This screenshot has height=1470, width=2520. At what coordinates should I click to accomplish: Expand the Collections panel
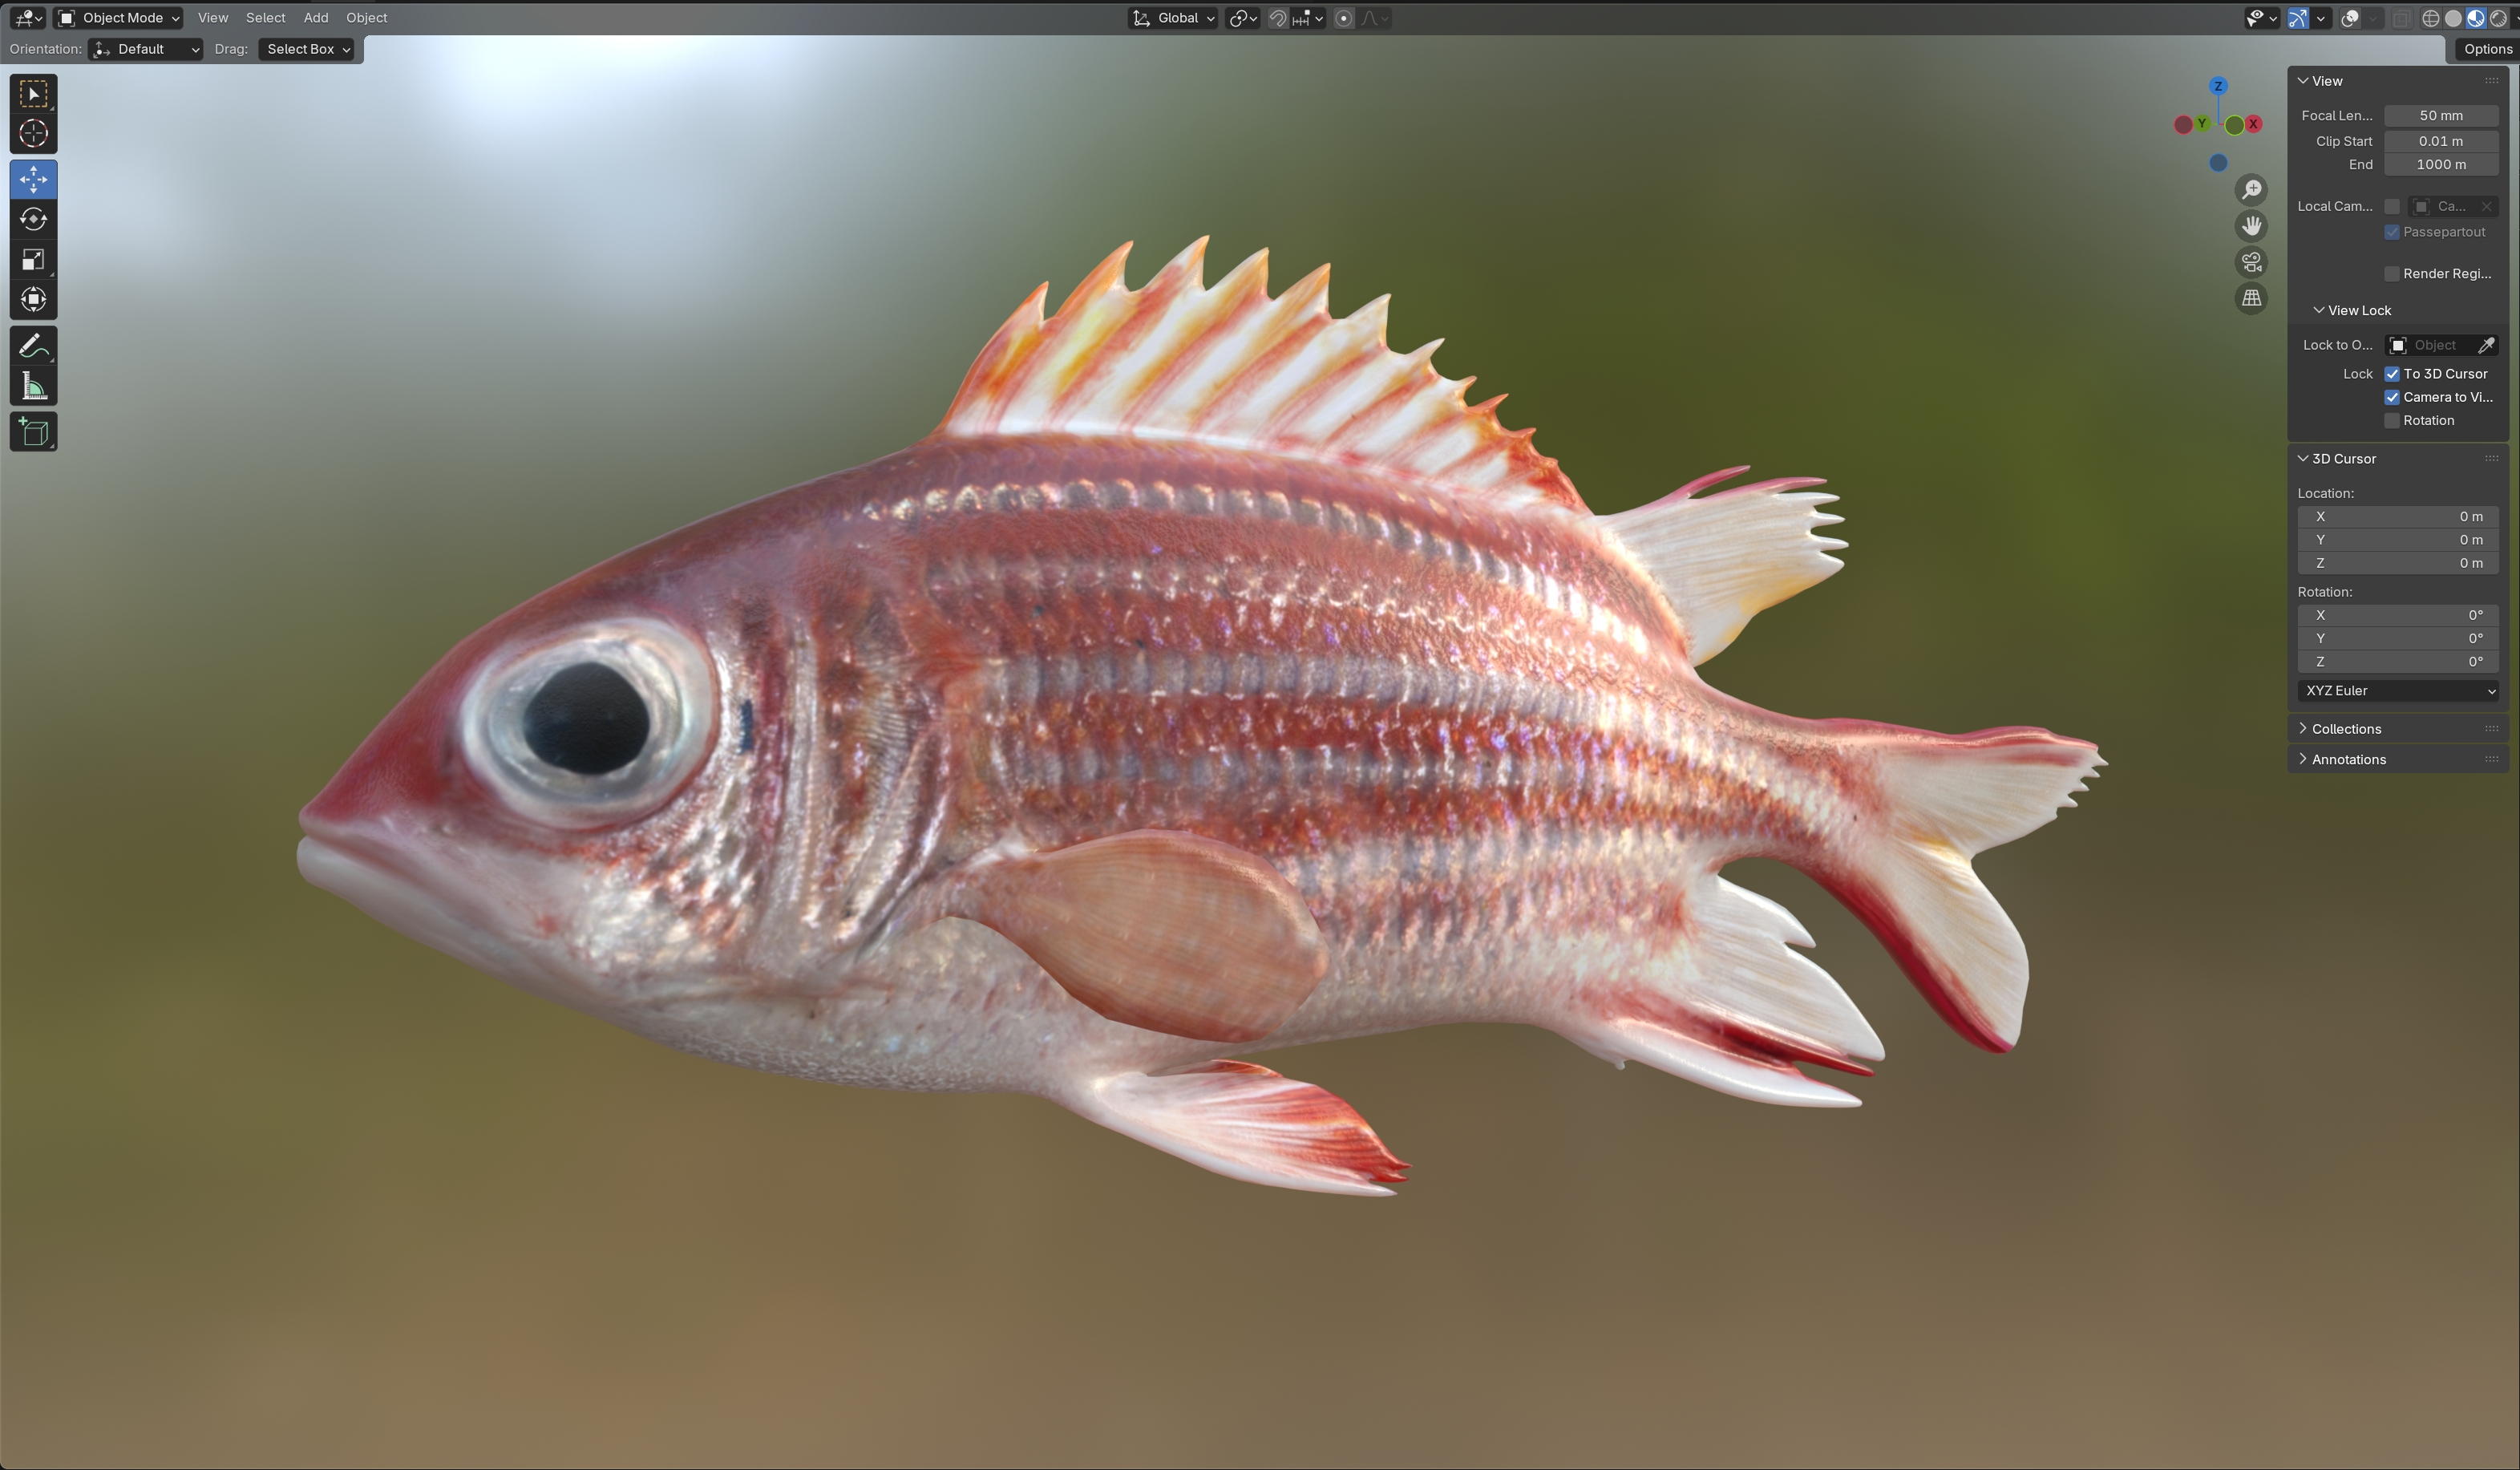pyautogui.click(x=2345, y=729)
